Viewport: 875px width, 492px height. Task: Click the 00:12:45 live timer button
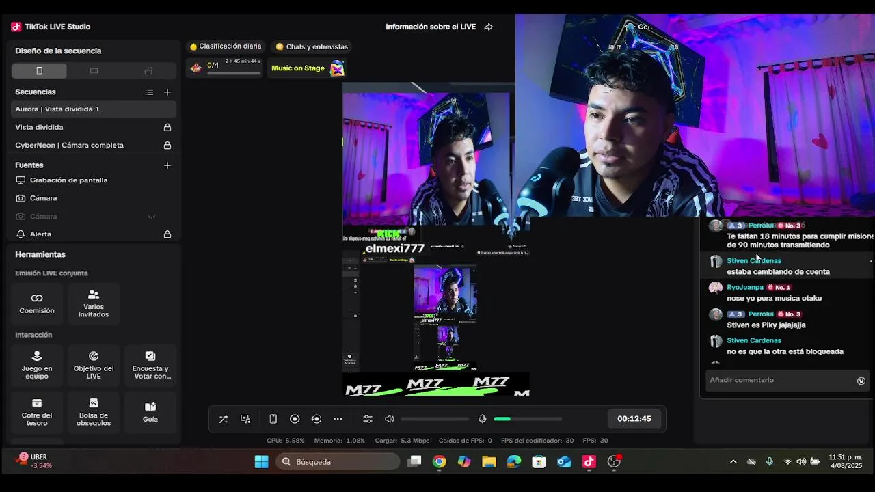click(x=634, y=419)
